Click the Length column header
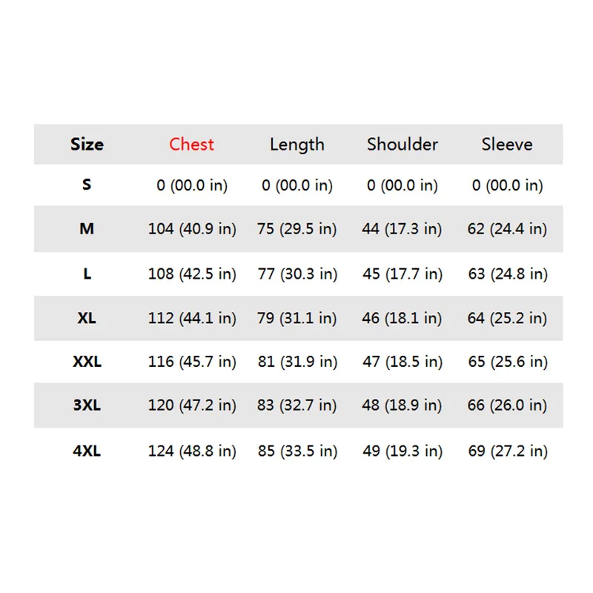 click(297, 145)
